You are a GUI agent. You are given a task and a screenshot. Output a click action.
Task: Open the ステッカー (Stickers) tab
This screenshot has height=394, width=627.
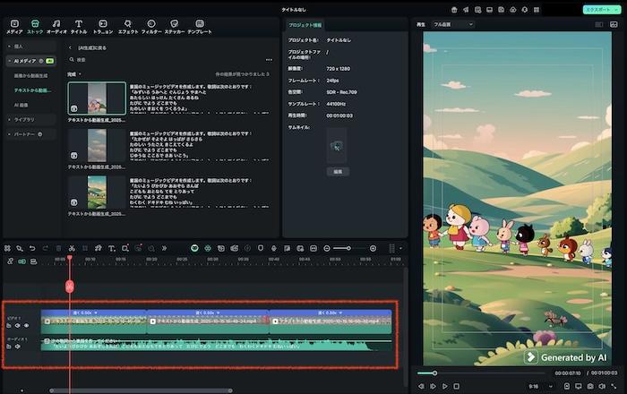tap(175, 27)
